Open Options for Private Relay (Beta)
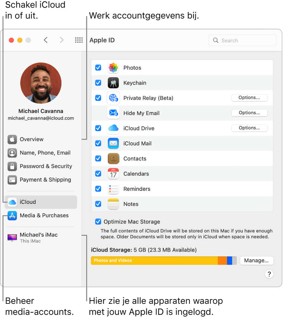Image resolution: width=283 pixels, height=319 pixels. coord(249,98)
